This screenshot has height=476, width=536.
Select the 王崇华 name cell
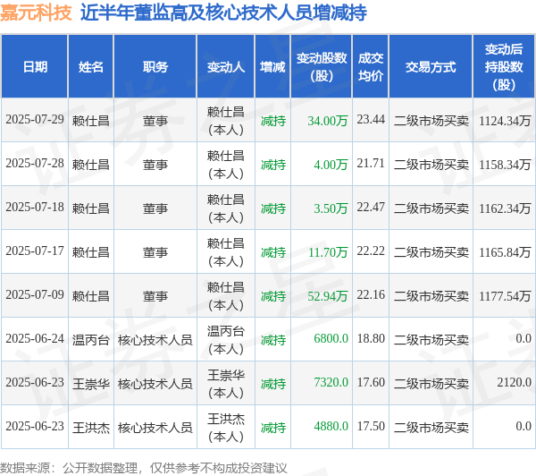point(91,384)
